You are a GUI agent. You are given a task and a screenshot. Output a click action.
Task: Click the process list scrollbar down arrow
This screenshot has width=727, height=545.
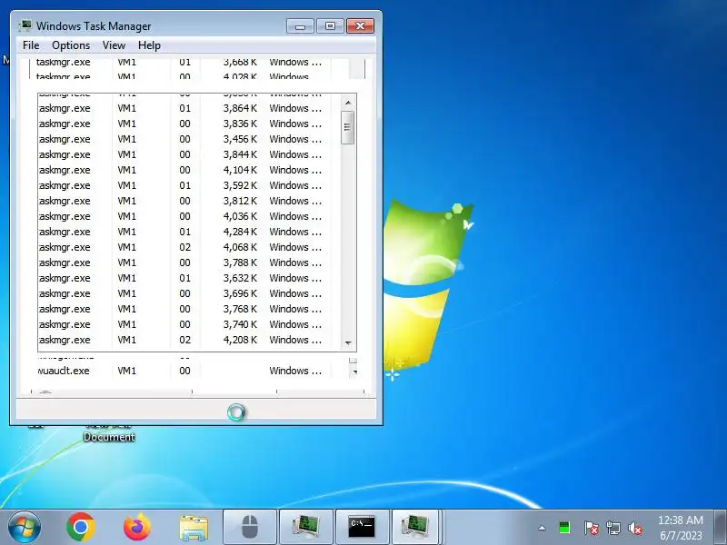348,343
